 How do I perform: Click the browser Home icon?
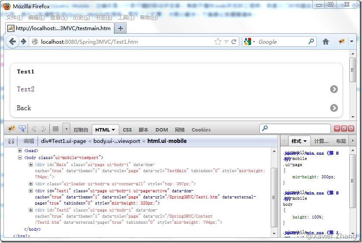point(325,42)
